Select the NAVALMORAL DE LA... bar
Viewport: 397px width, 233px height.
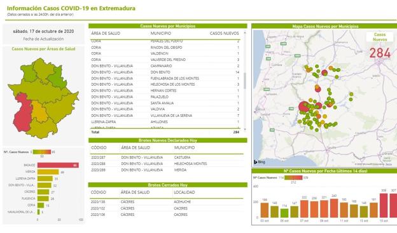(x=38, y=212)
